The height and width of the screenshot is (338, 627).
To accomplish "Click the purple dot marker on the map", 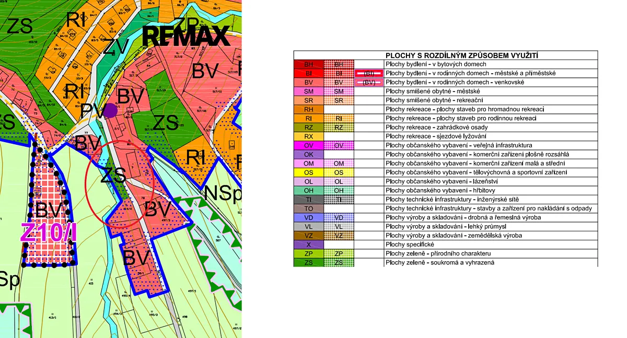I will tap(110, 110).
